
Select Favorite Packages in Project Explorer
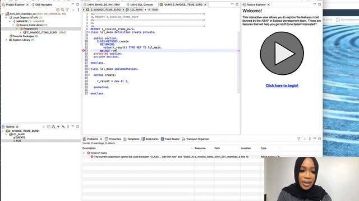click(x=24, y=36)
